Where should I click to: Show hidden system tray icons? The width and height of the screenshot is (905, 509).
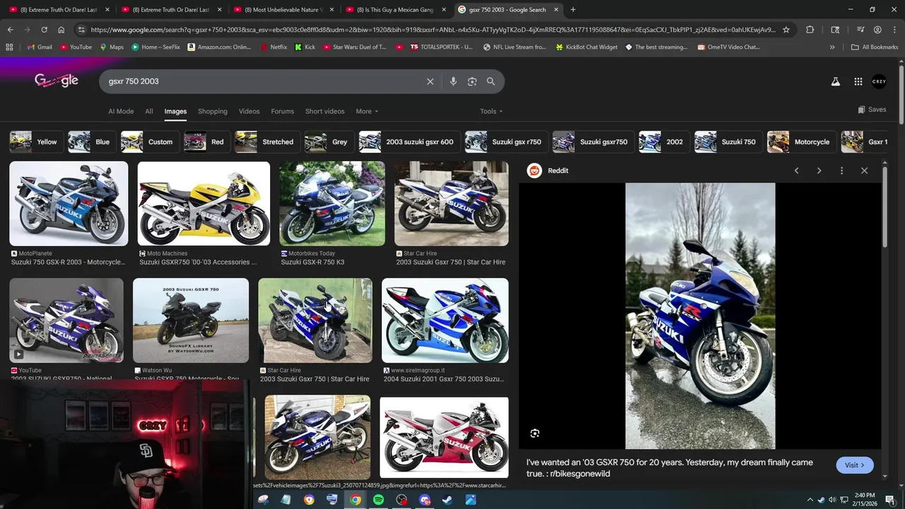pos(810,500)
